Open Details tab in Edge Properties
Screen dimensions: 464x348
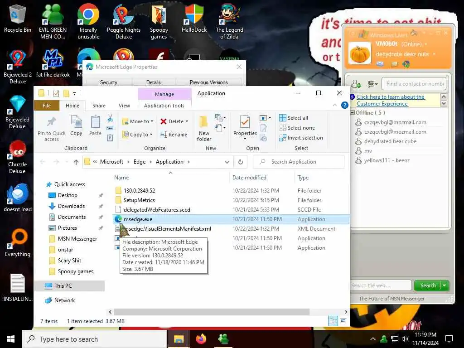point(153,82)
